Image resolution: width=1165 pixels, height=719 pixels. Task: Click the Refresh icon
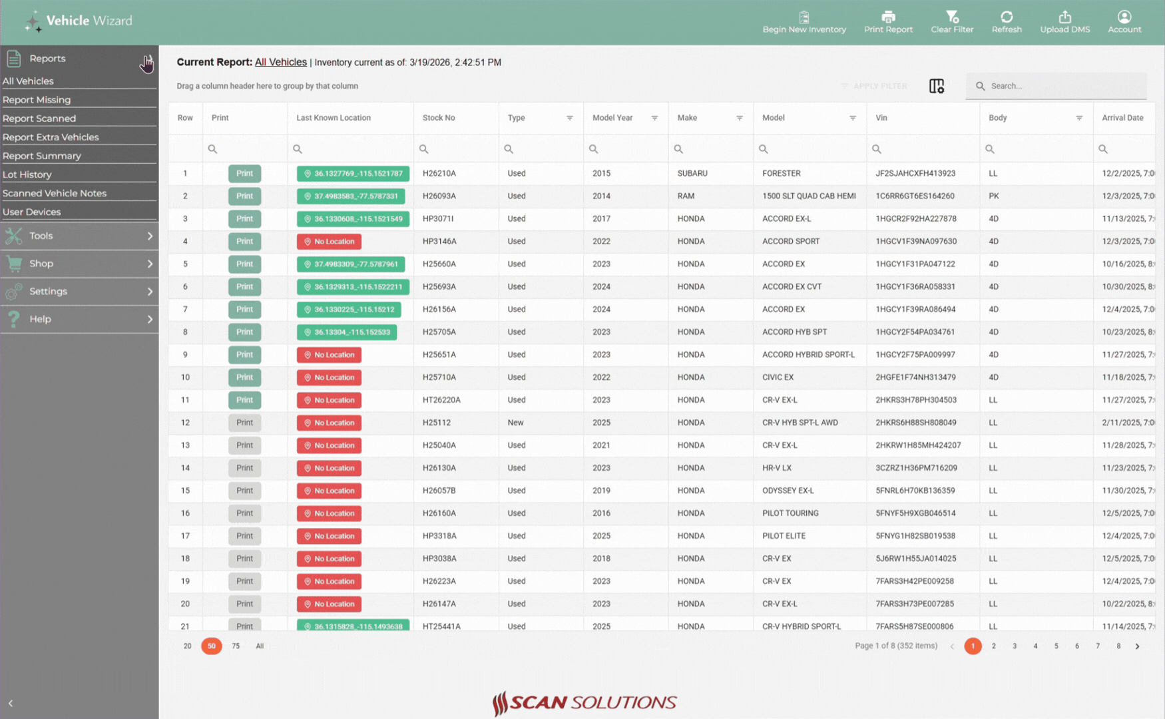point(1007,17)
